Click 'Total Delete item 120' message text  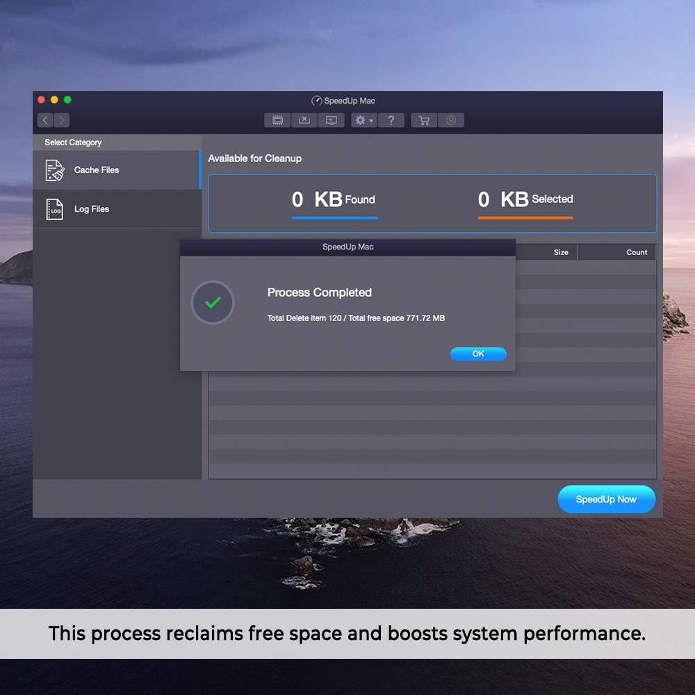pyautogui.click(x=304, y=318)
